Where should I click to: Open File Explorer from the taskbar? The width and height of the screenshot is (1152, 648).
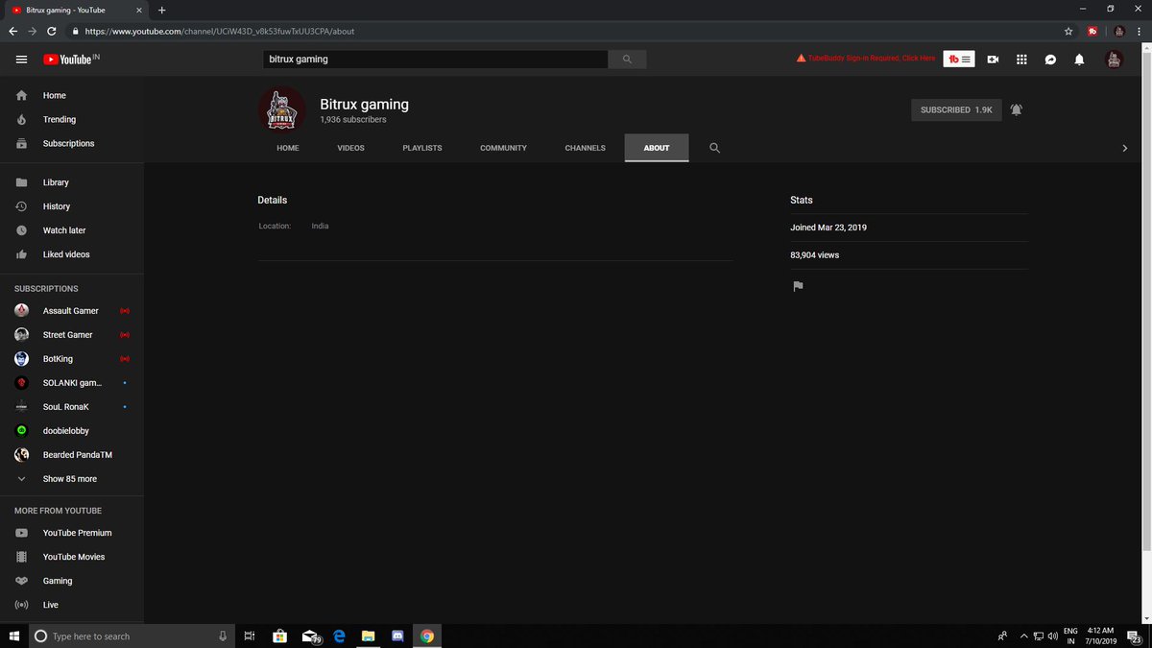(x=367, y=636)
